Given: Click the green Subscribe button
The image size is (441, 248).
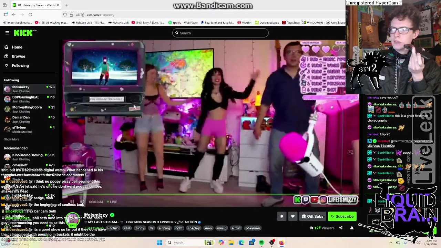Looking at the screenshot, I should (x=342, y=216).
